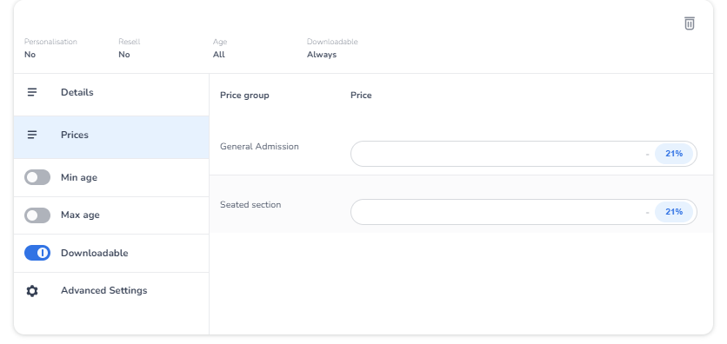Click the Advanced Settings gear icon
The width and height of the screenshot is (727, 344).
[x=32, y=291]
